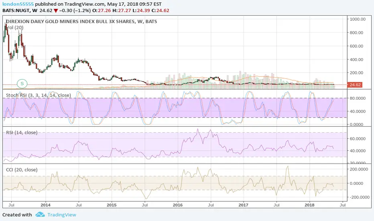Click the BATS:NUGT, W symbol text
The height and width of the screenshot is (221, 374).
coord(20,10)
